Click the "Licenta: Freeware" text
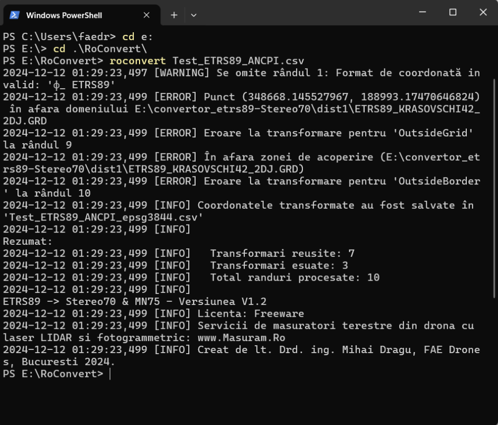Viewport: 498px width, 425px height. [x=251, y=313]
